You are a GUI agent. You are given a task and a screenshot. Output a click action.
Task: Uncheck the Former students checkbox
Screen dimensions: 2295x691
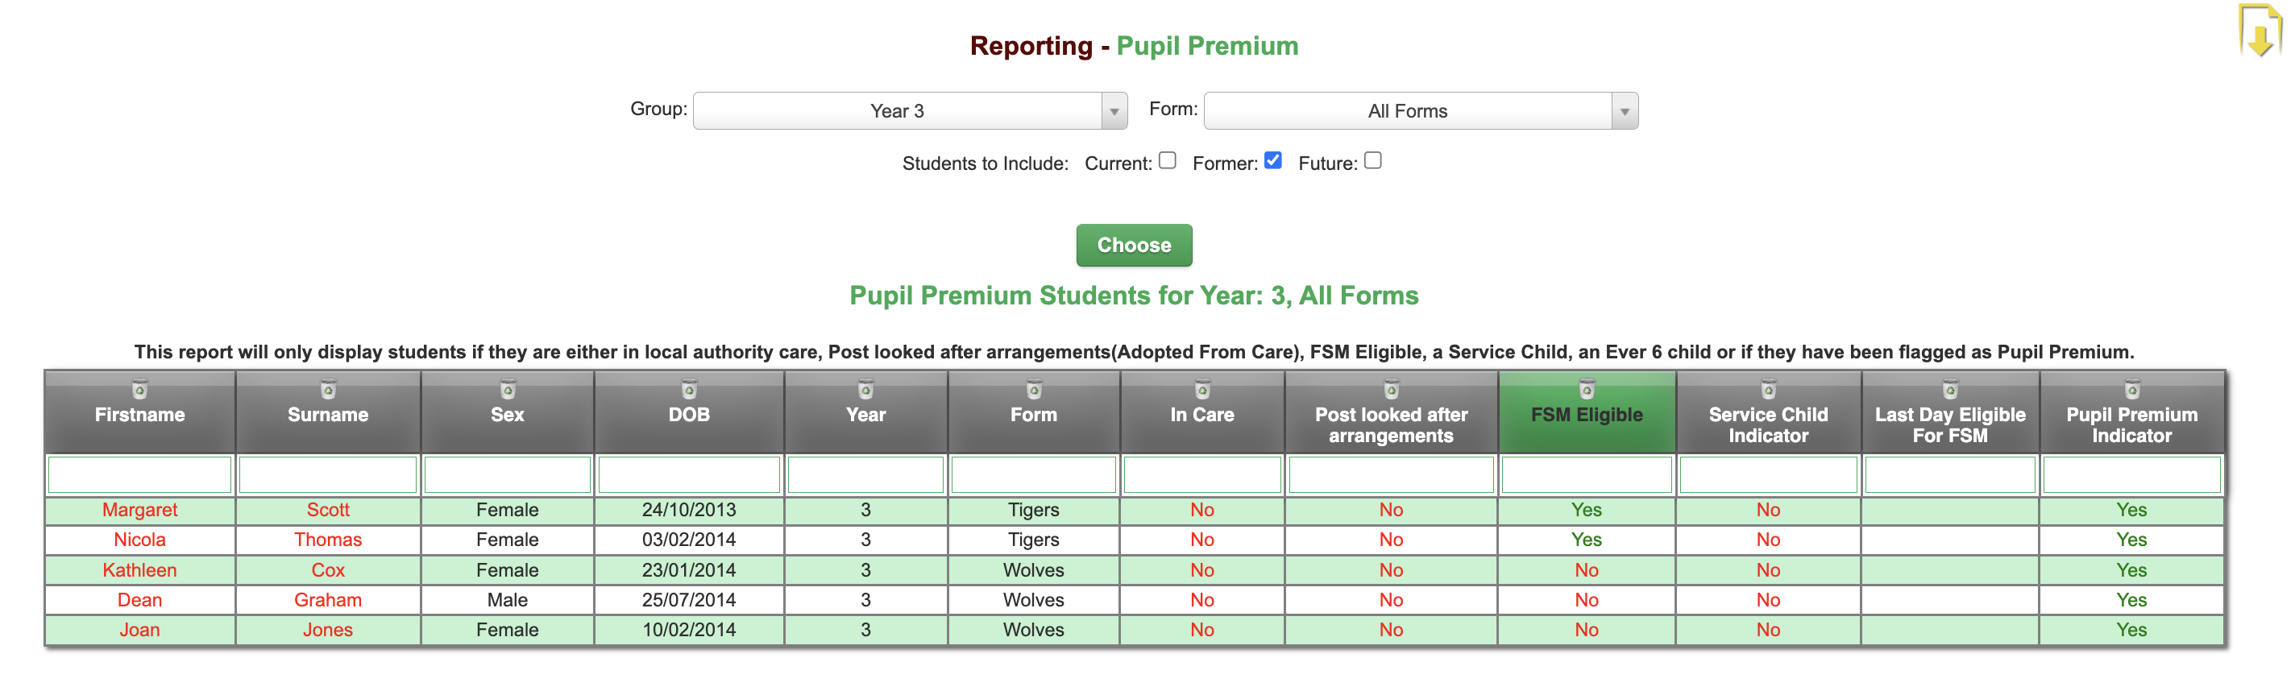pyautogui.click(x=1272, y=160)
